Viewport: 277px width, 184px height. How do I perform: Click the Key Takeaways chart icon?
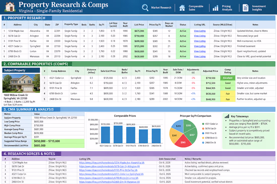coord(227,116)
